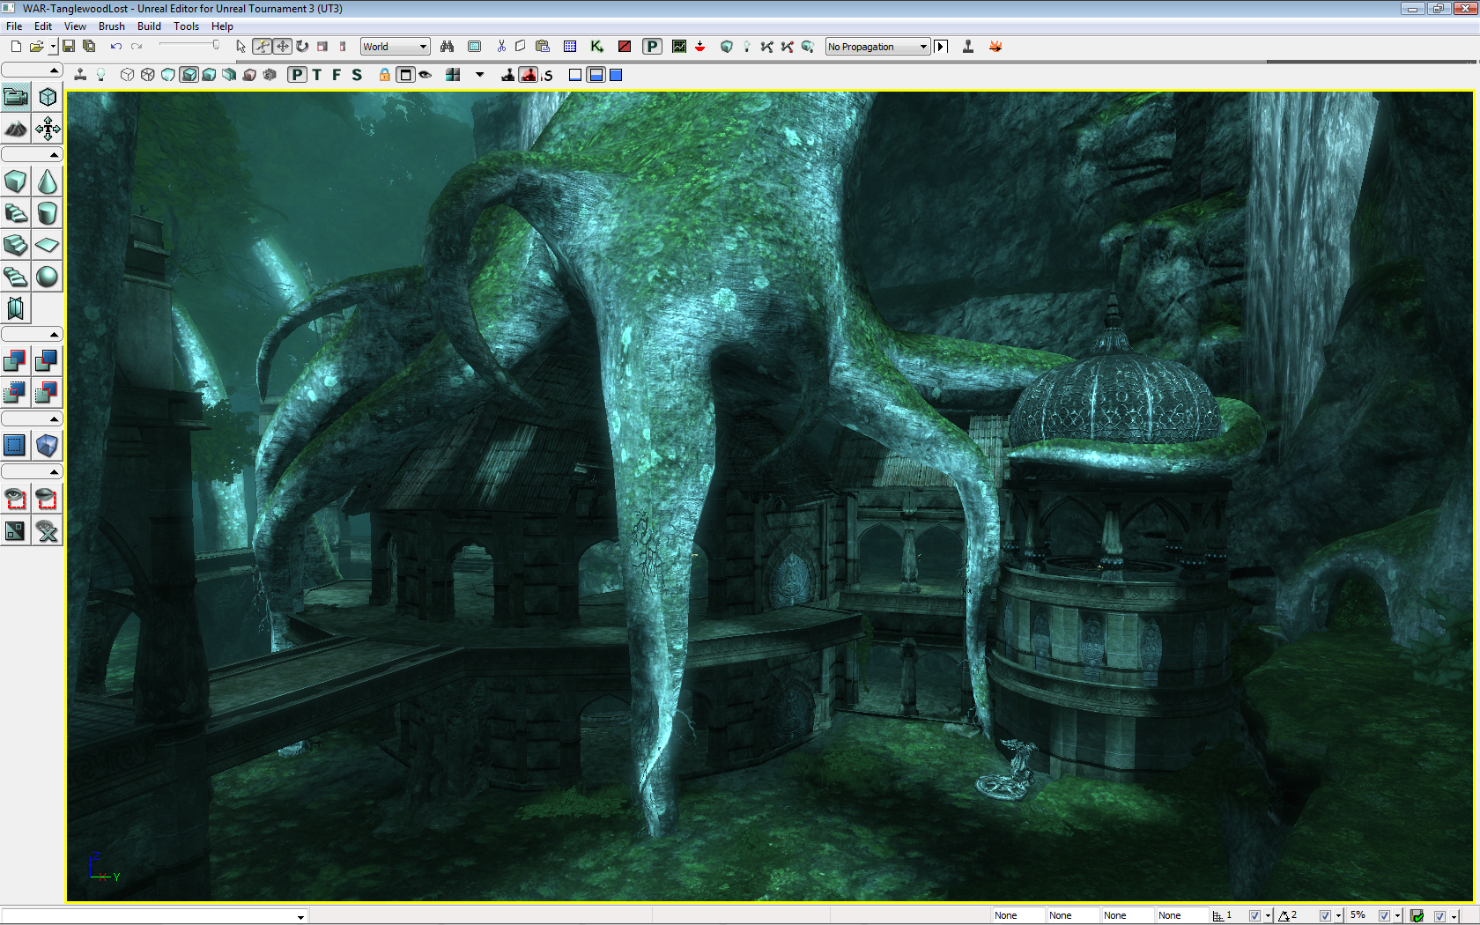Open the Edit menu
Image resolution: width=1480 pixels, height=925 pixels.
click(x=43, y=26)
